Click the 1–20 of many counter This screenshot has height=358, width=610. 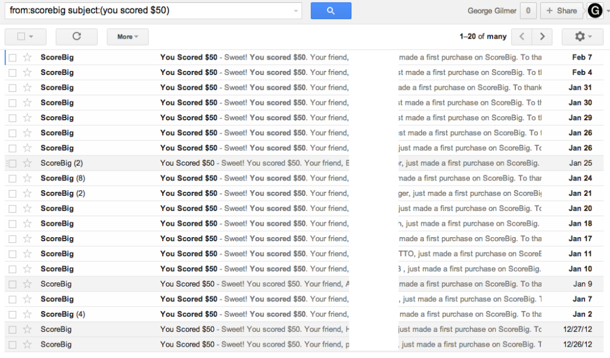[x=483, y=36]
